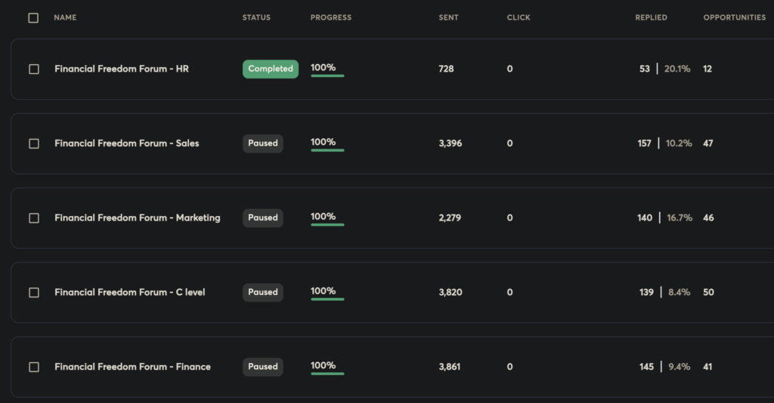
Task: Sort by the REPLIED column header
Action: [x=651, y=17]
